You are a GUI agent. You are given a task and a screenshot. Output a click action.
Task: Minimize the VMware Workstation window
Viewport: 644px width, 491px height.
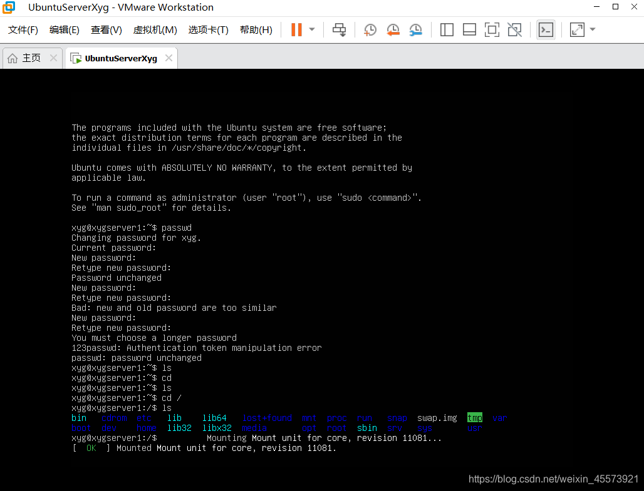point(597,6)
